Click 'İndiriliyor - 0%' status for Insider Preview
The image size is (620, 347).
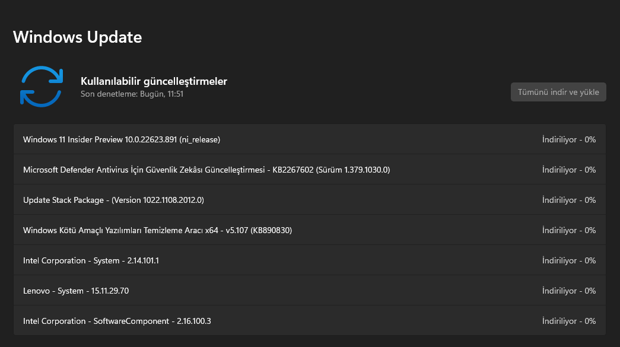(x=568, y=139)
